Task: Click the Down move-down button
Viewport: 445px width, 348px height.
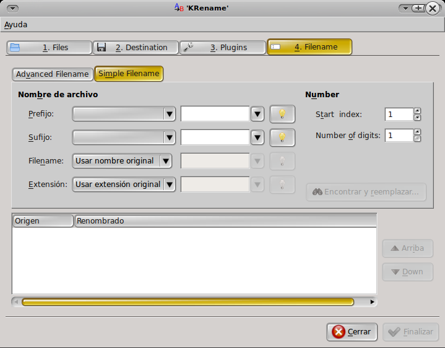Action: pyautogui.click(x=407, y=272)
